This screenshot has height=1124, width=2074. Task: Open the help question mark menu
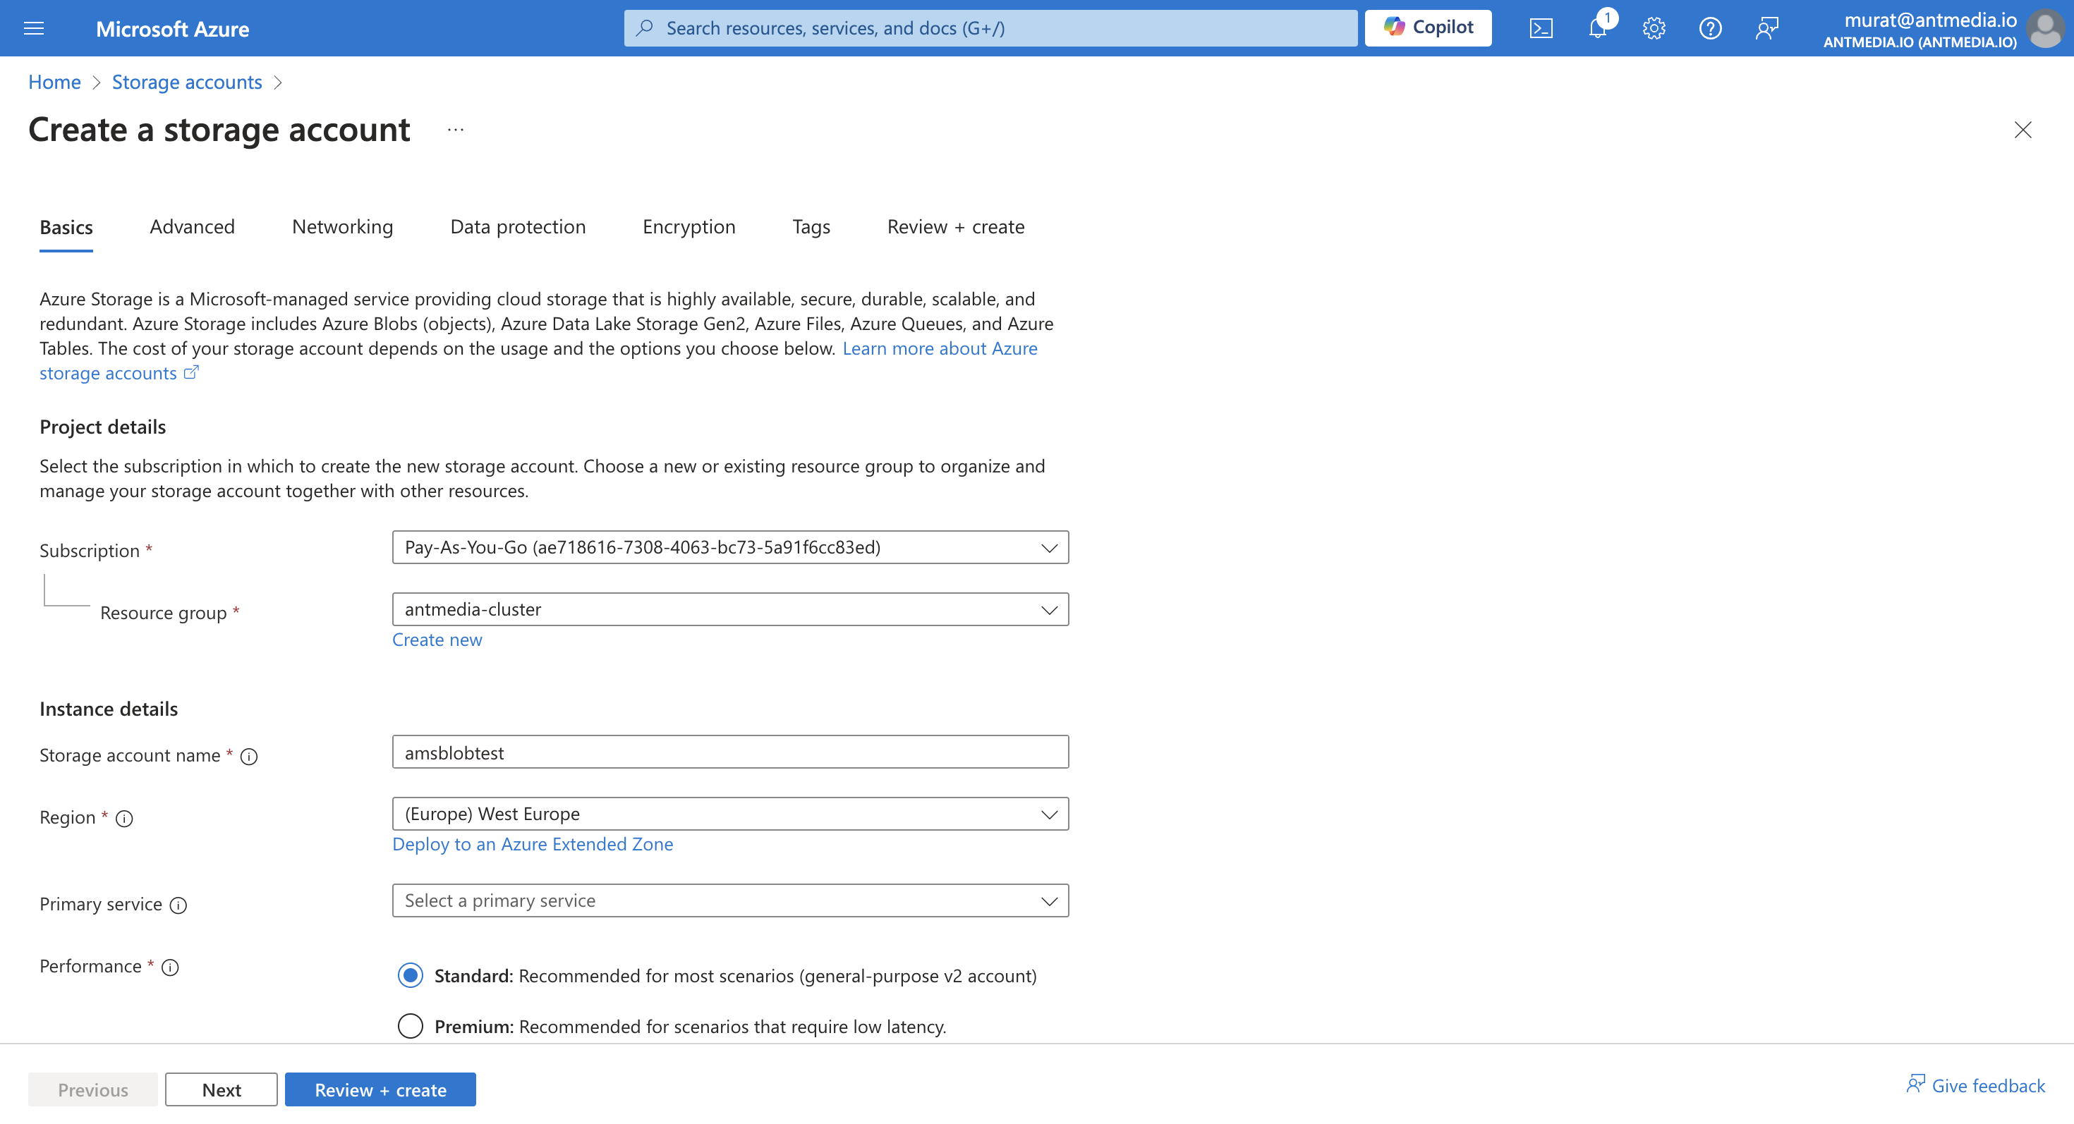coord(1710,28)
